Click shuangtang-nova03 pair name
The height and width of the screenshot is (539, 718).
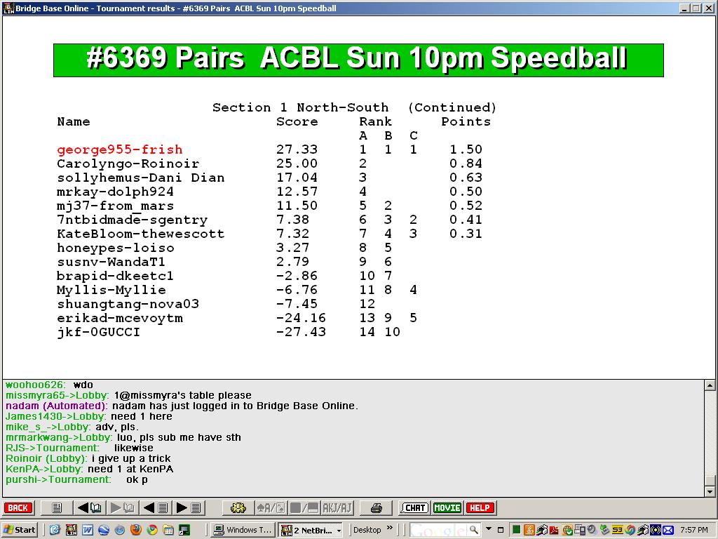(x=128, y=305)
